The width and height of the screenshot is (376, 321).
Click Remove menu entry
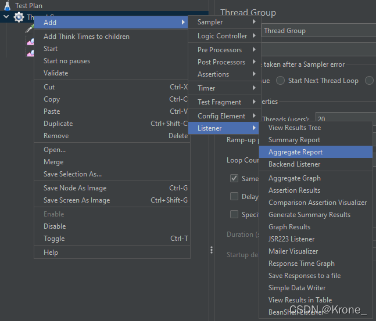pyautogui.click(x=111, y=136)
